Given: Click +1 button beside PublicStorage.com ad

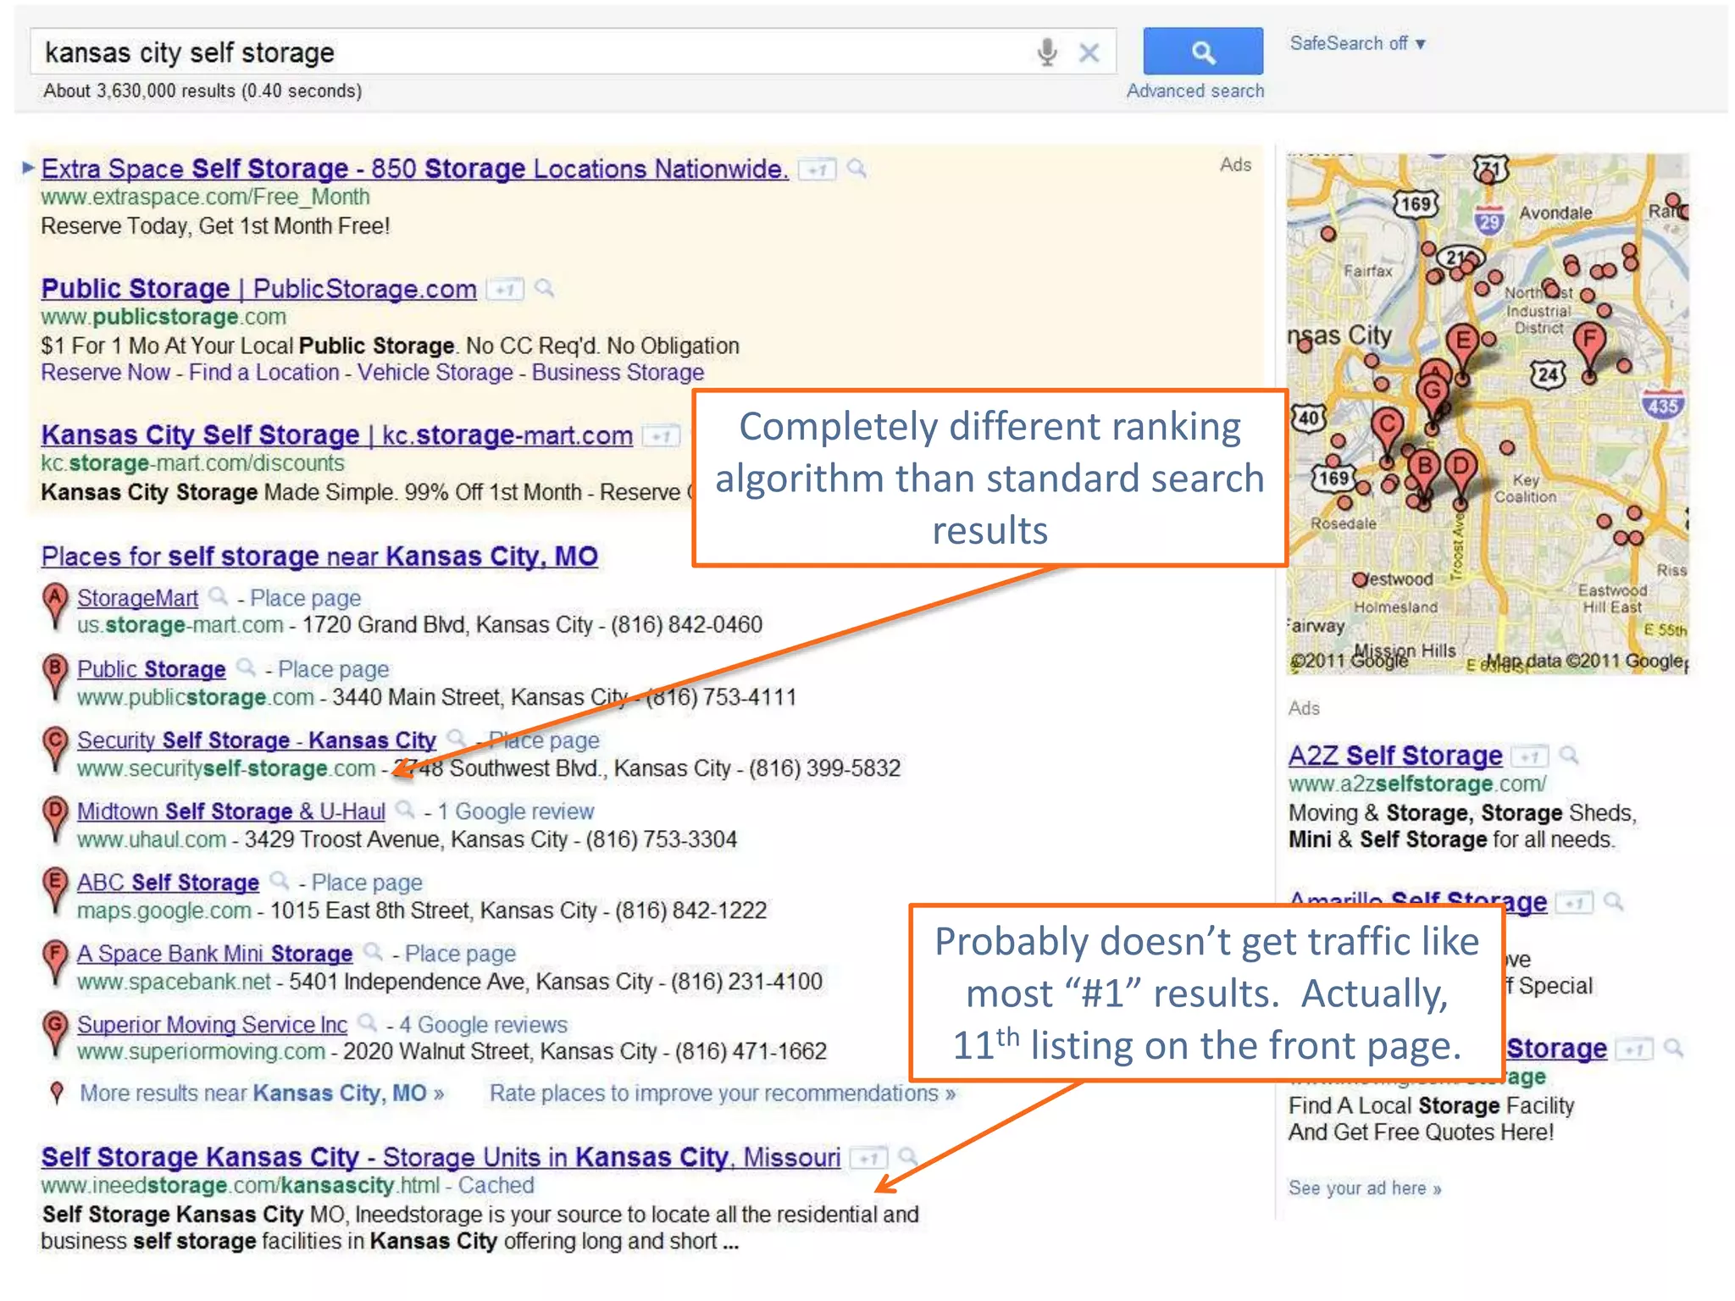Looking at the screenshot, I should (506, 290).
